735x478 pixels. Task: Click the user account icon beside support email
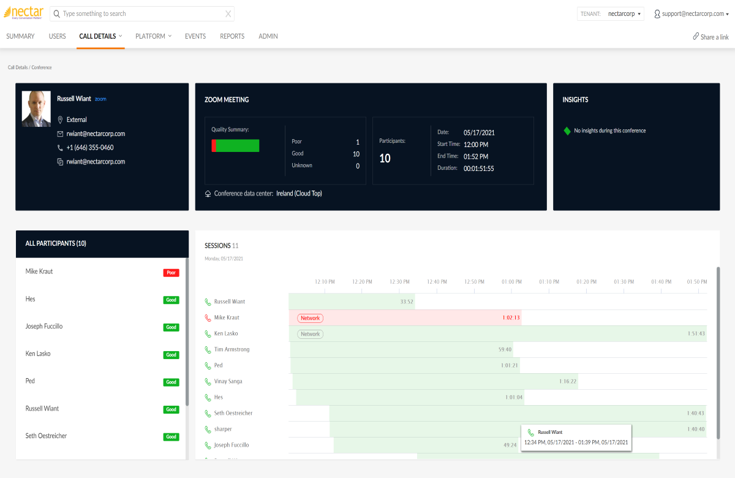657,13
